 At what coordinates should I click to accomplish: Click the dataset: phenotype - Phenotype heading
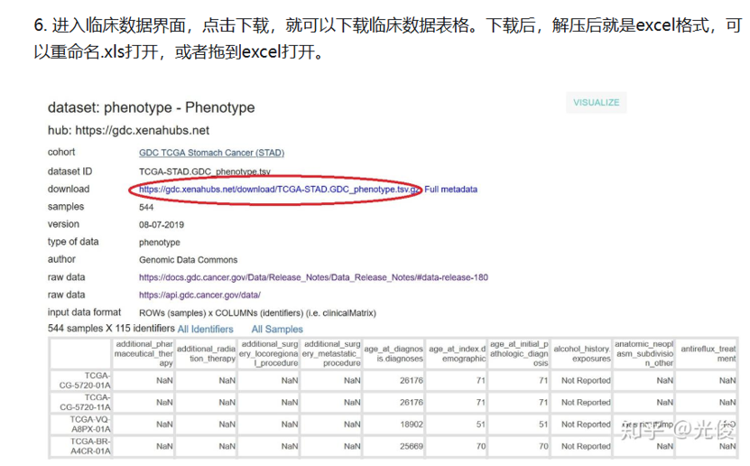point(151,107)
